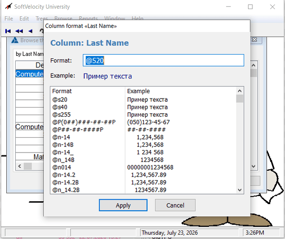
Task: Click the SoftVelocity app logo icon
Action: pyautogui.click(x=9, y=6)
